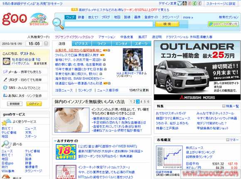Open the Mitsubishi Outlander advertisement
Viewport: 241px width, 179px height.
coord(197,70)
